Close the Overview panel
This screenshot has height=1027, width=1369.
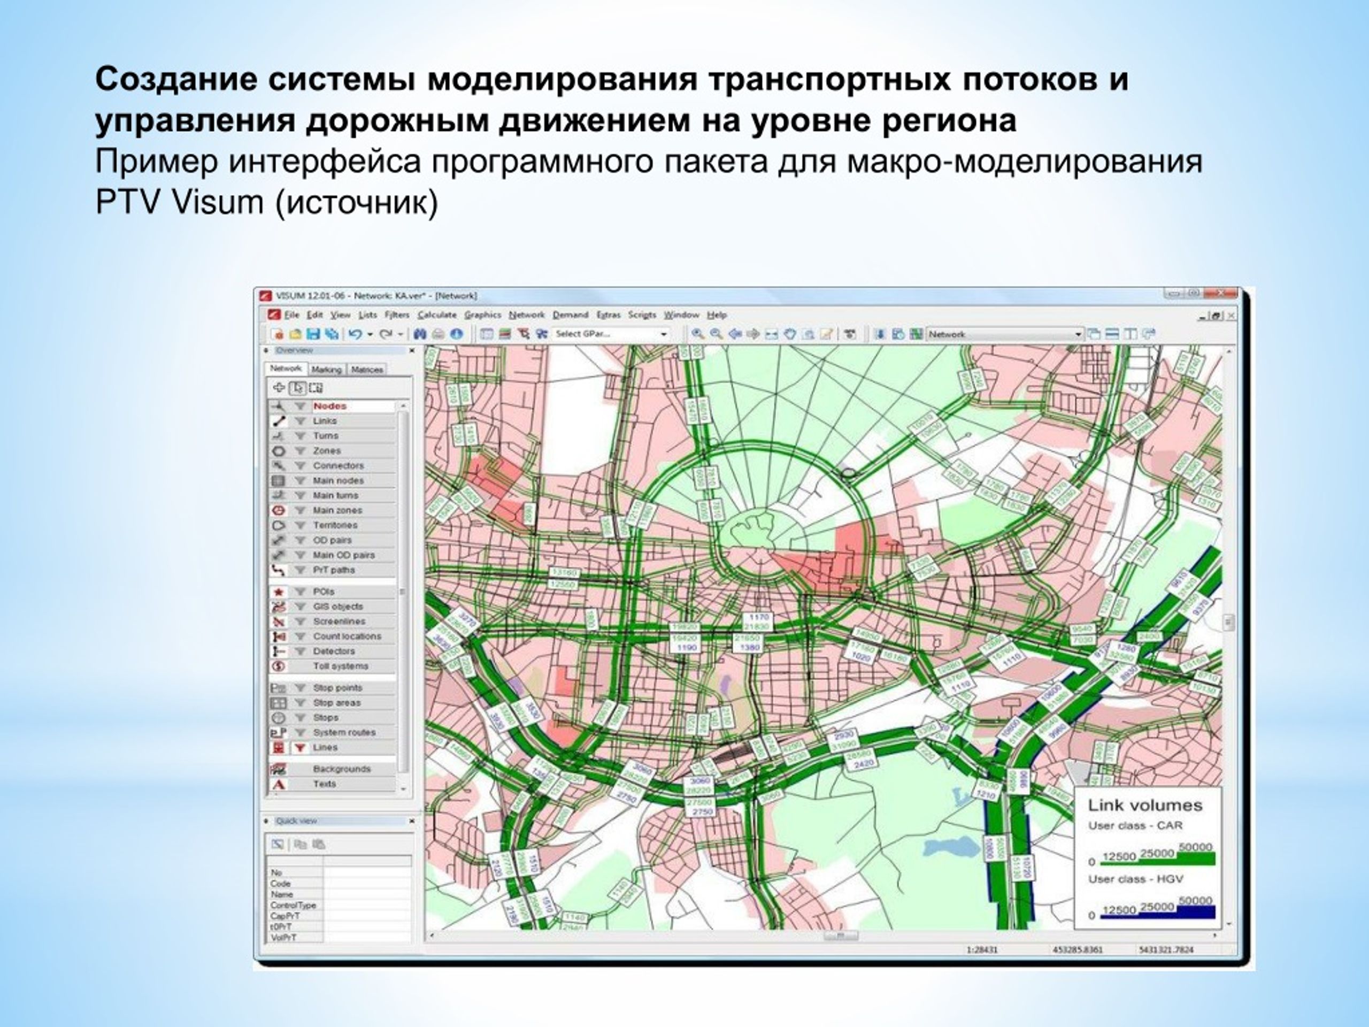coord(411,351)
